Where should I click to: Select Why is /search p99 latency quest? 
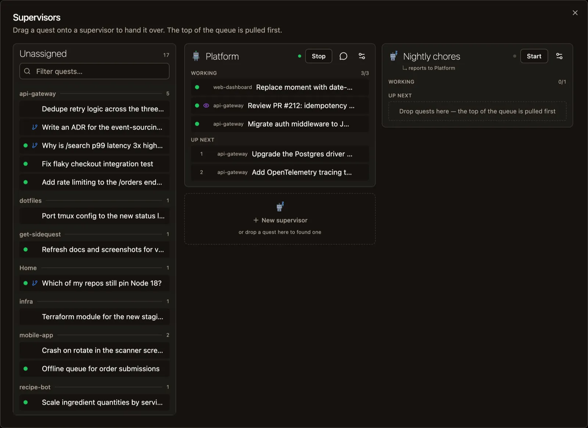94,146
